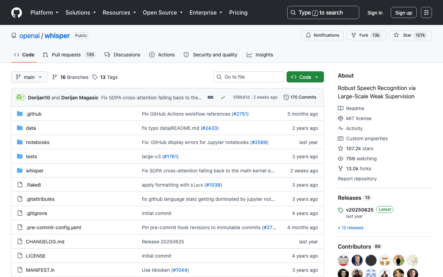
Task: View the MIT license link
Action: tap(354, 118)
